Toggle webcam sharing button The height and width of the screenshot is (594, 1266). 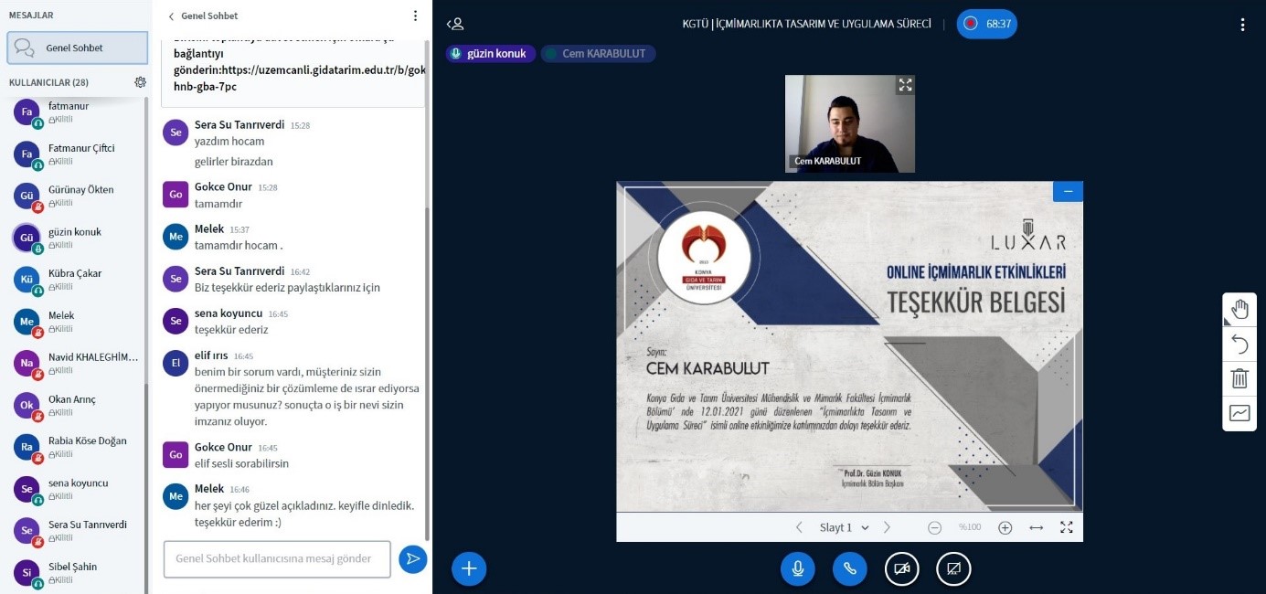(x=901, y=568)
